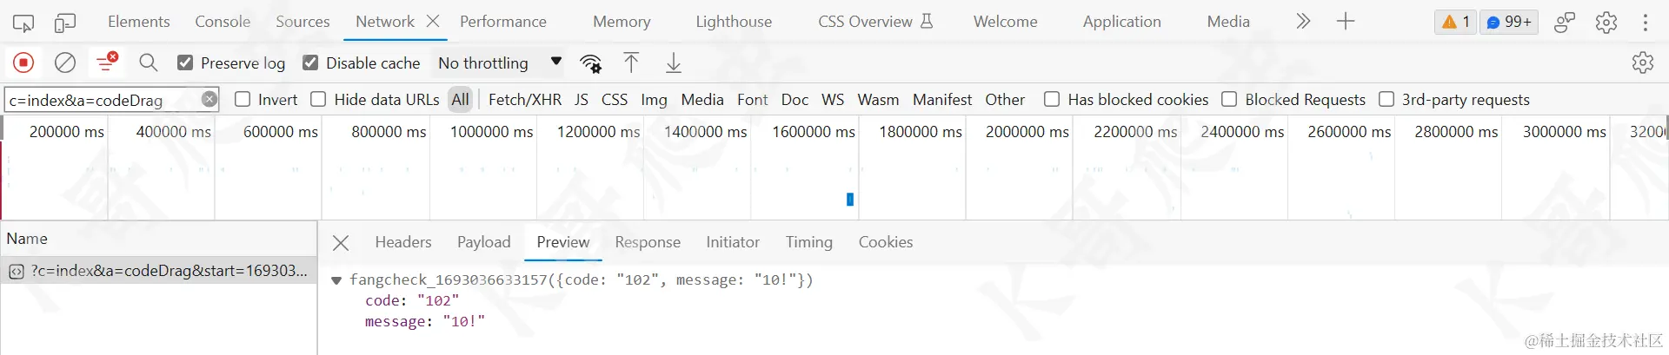Screen dimensions: 1669x355
Task: Filter by Doc requests
Action: 795,100
